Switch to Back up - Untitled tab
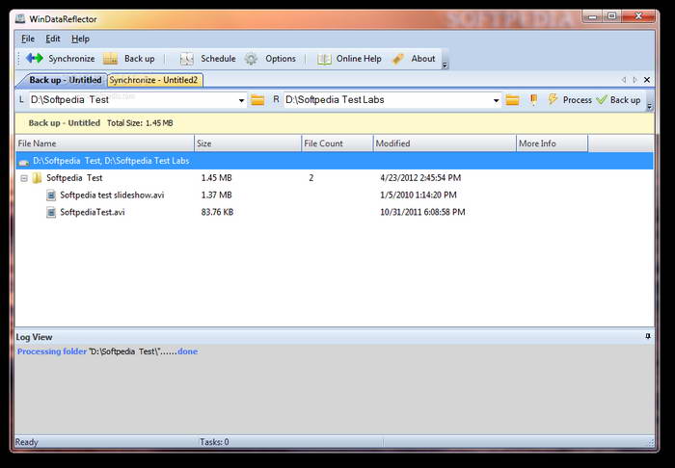 (65, 80)
